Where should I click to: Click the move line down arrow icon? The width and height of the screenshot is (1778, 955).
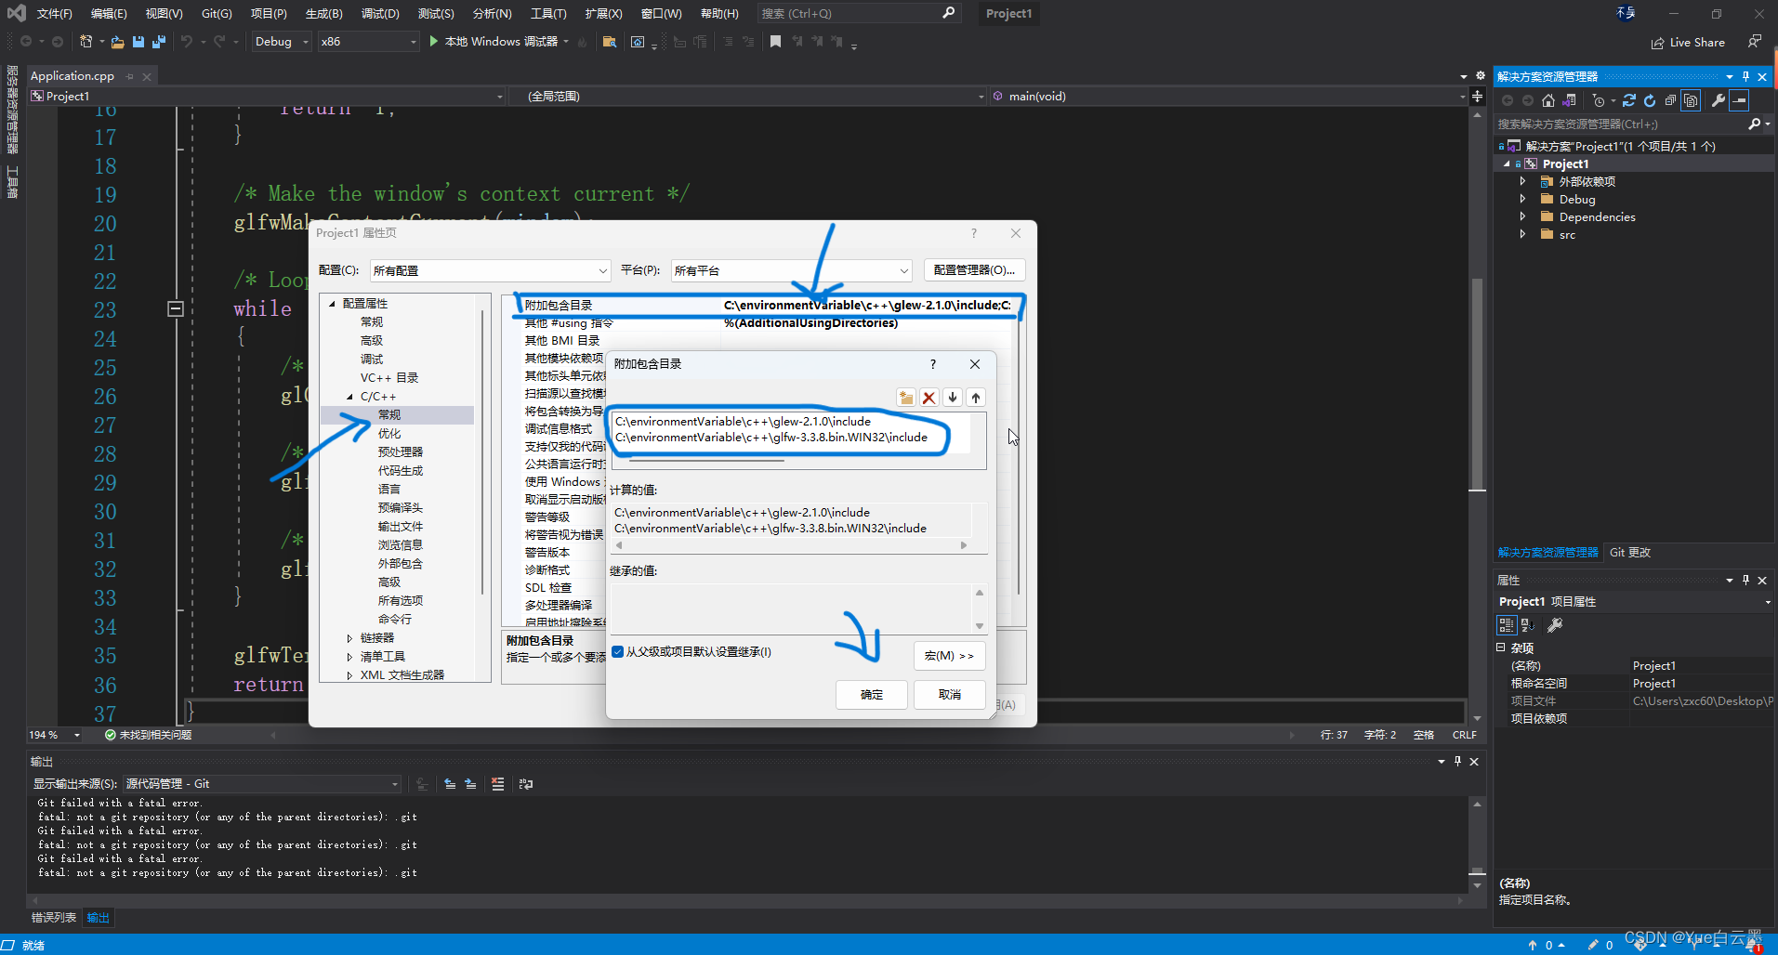coord(953,398)
